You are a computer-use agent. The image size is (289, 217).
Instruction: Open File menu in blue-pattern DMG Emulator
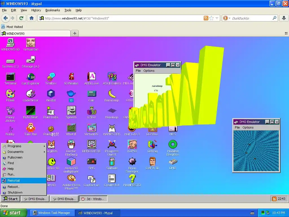(x=237, y=127)
